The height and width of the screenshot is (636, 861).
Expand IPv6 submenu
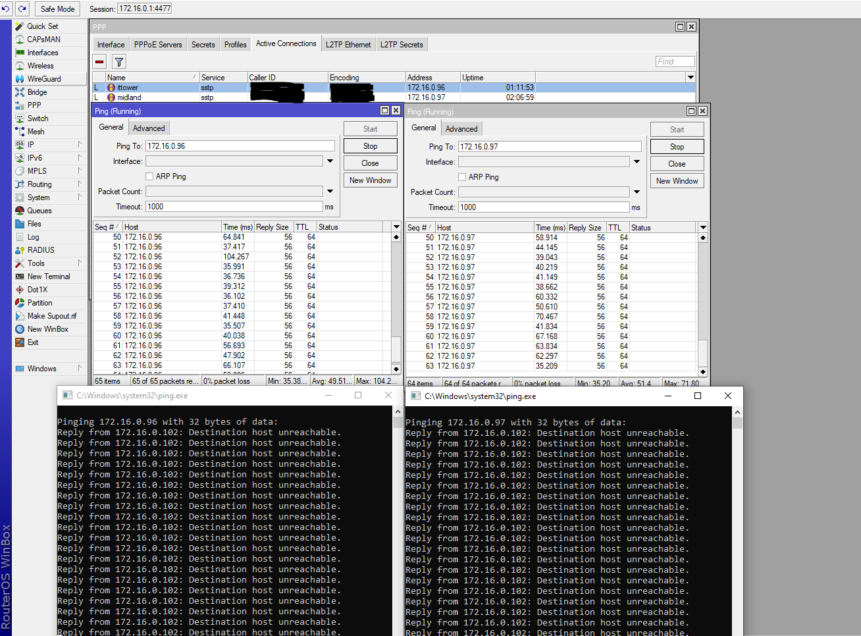(80, 158)
